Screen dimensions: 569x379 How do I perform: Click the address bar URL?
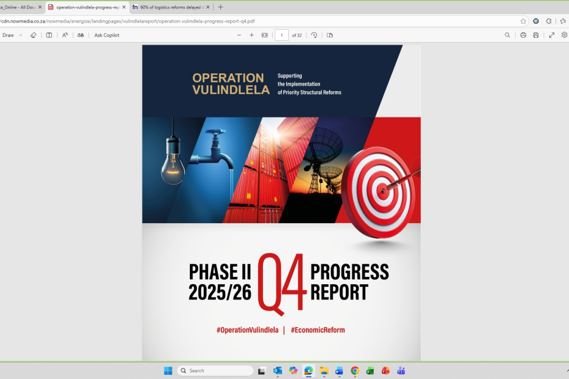(128, 21)
